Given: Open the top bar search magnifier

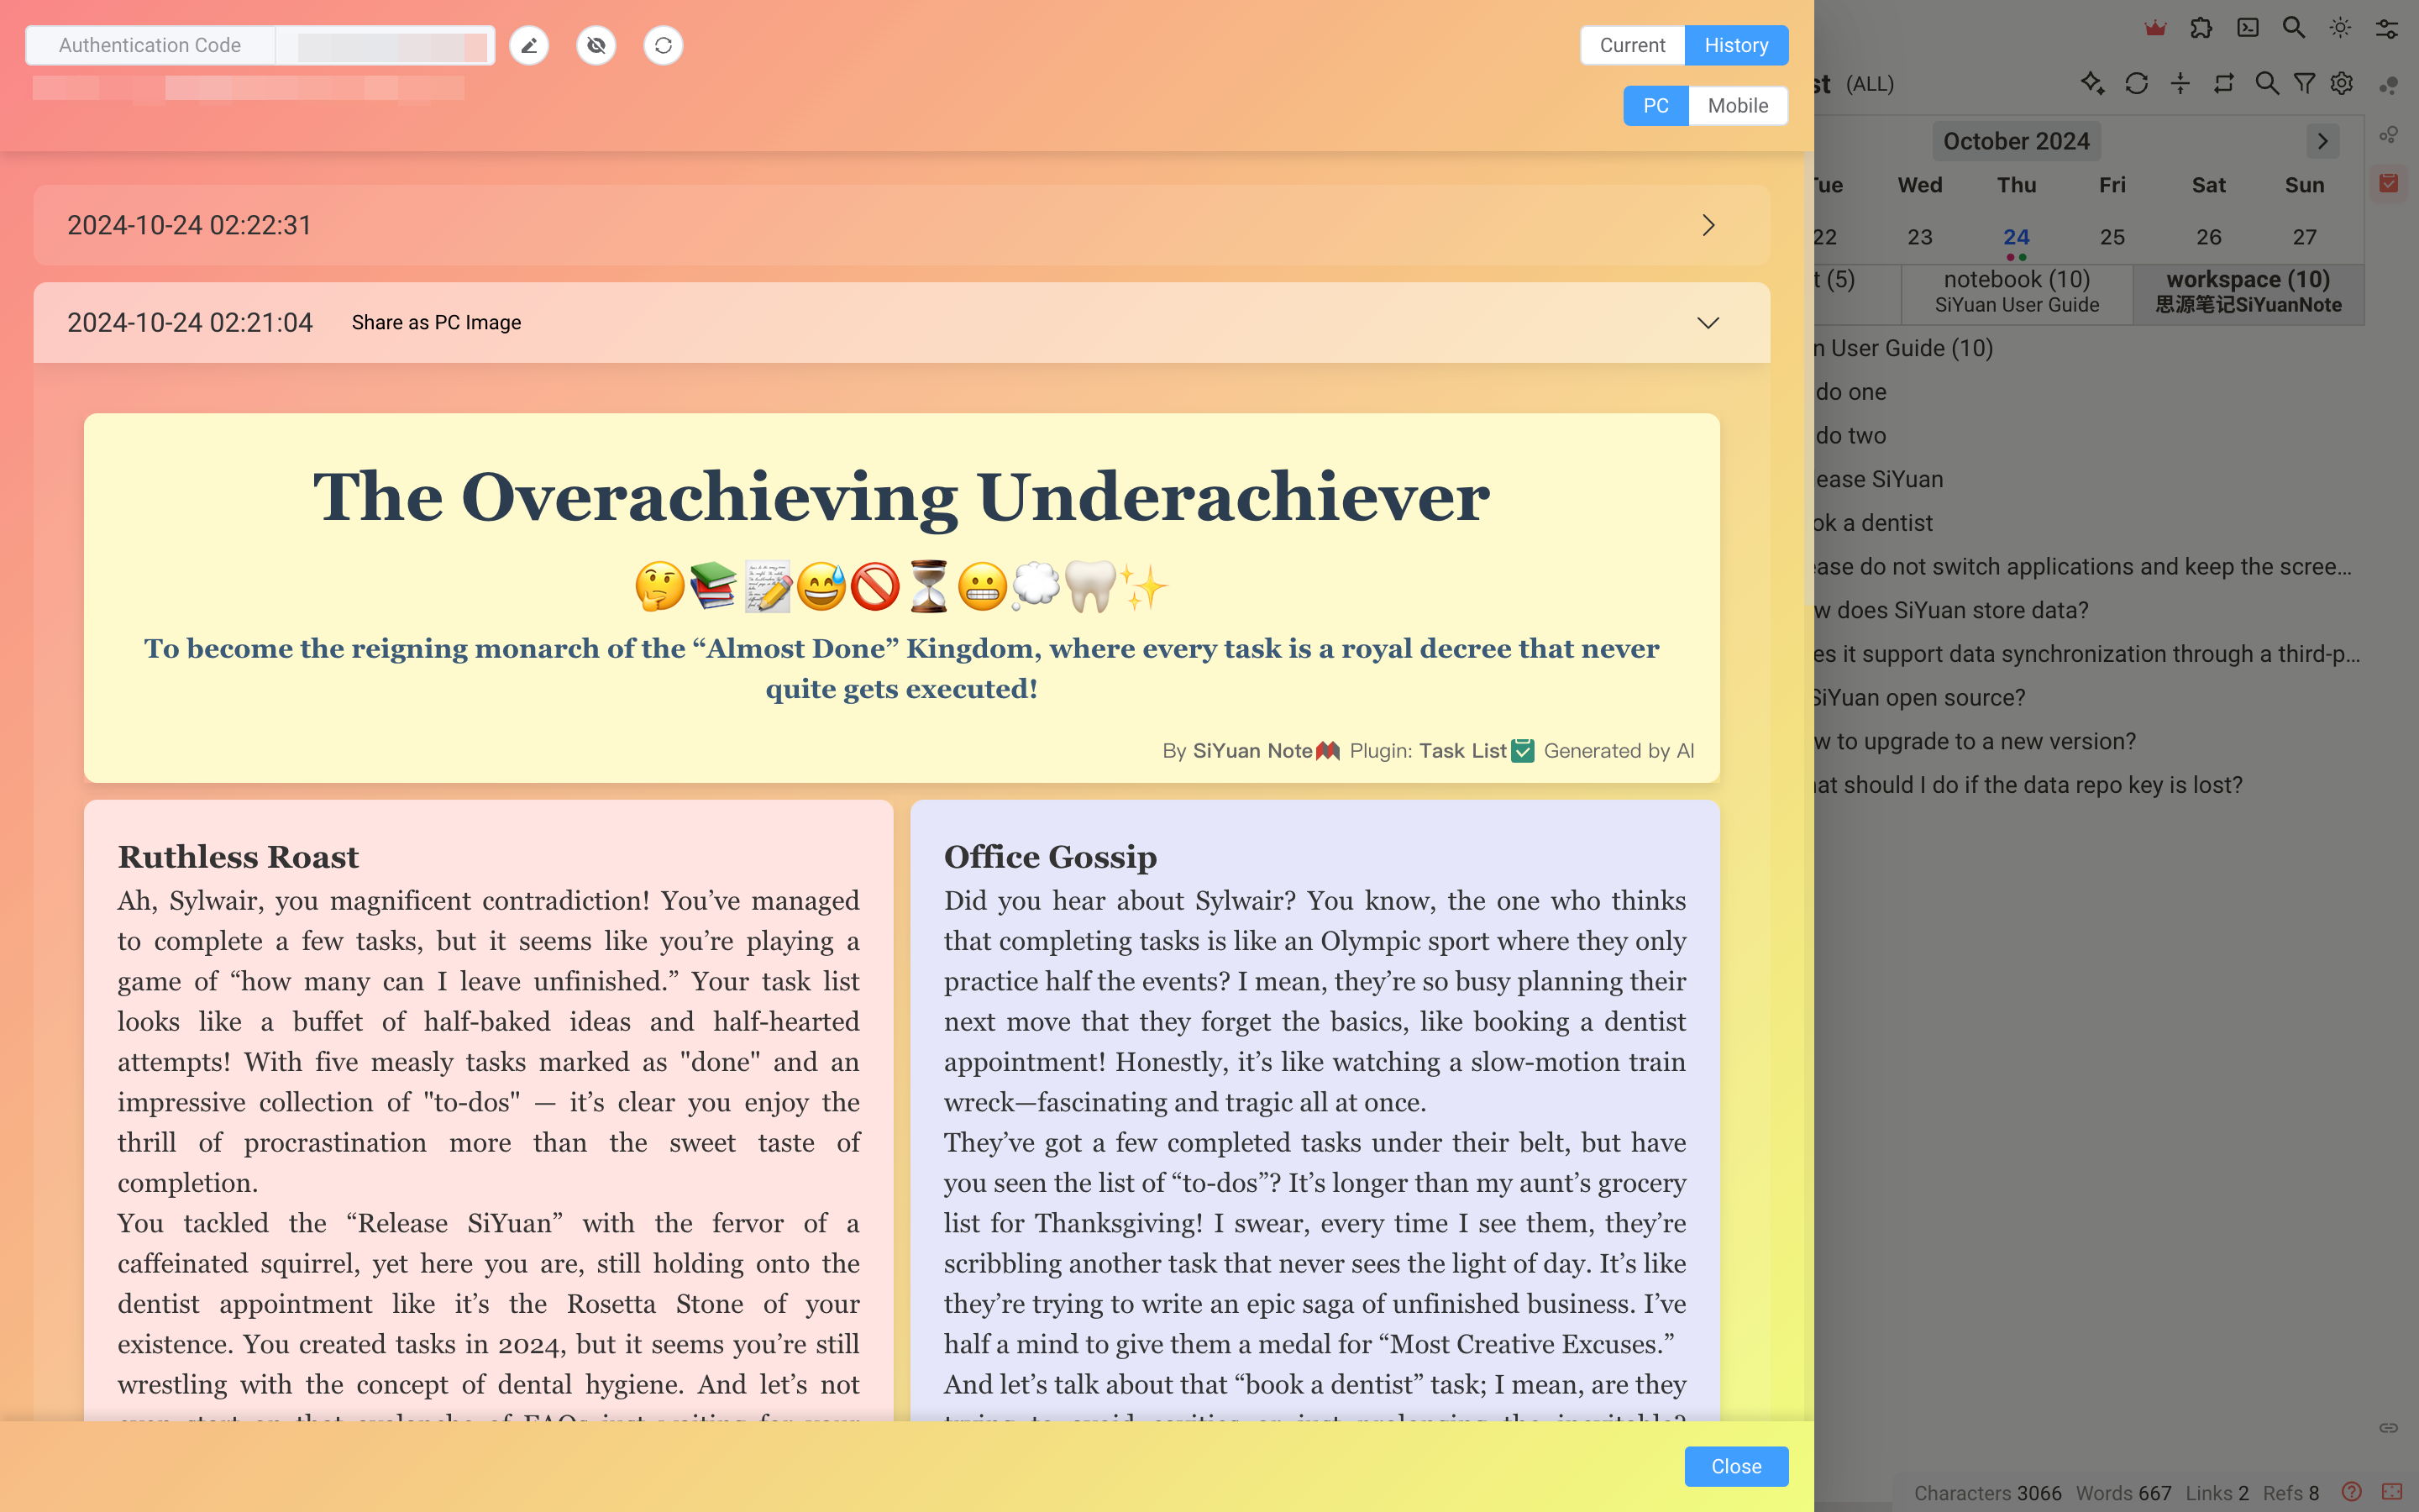Looking at the screenshot, I should tap(2294, 29).
